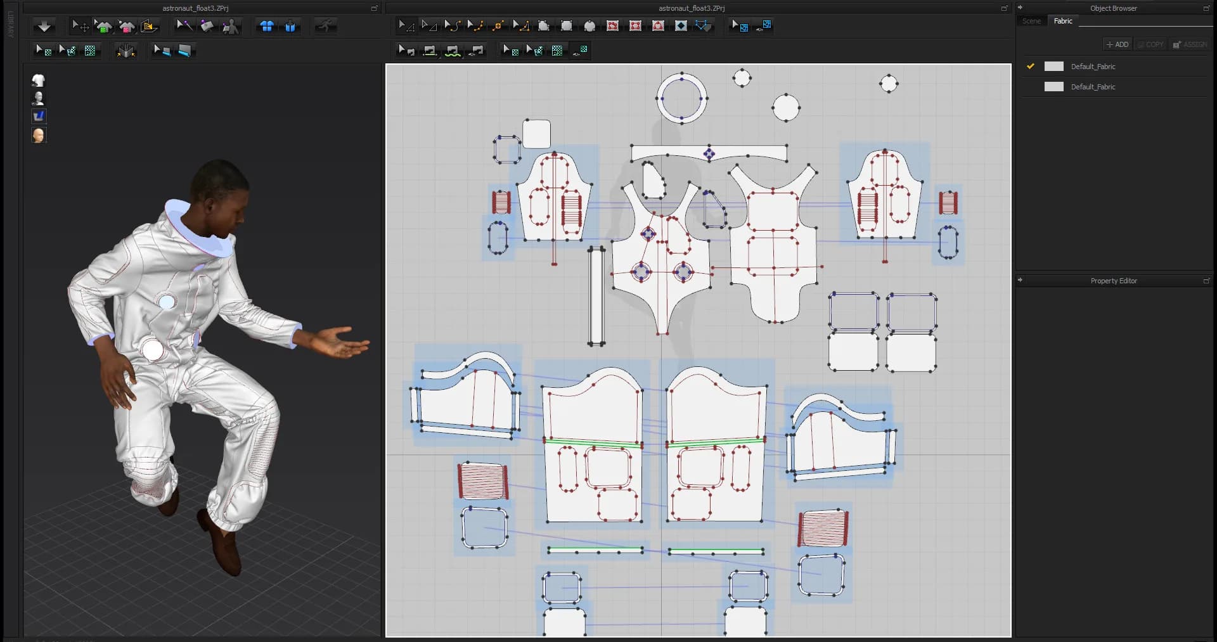Switch to the Fabric tab
The image size is (1217, 642).
[1063, 21]
